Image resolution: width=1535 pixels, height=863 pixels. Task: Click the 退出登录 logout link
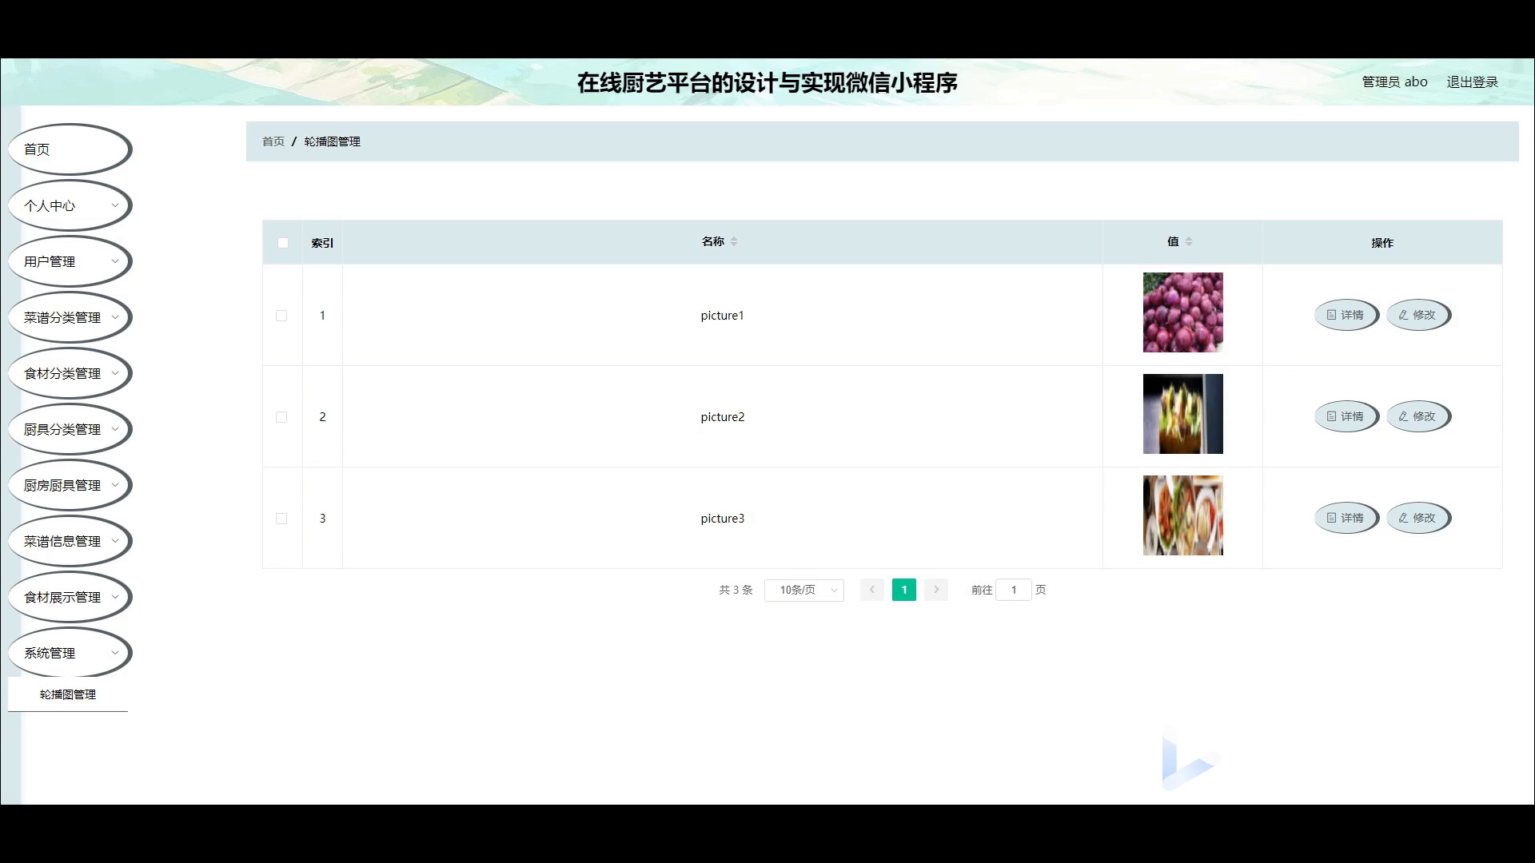(x=1472, y=82)
